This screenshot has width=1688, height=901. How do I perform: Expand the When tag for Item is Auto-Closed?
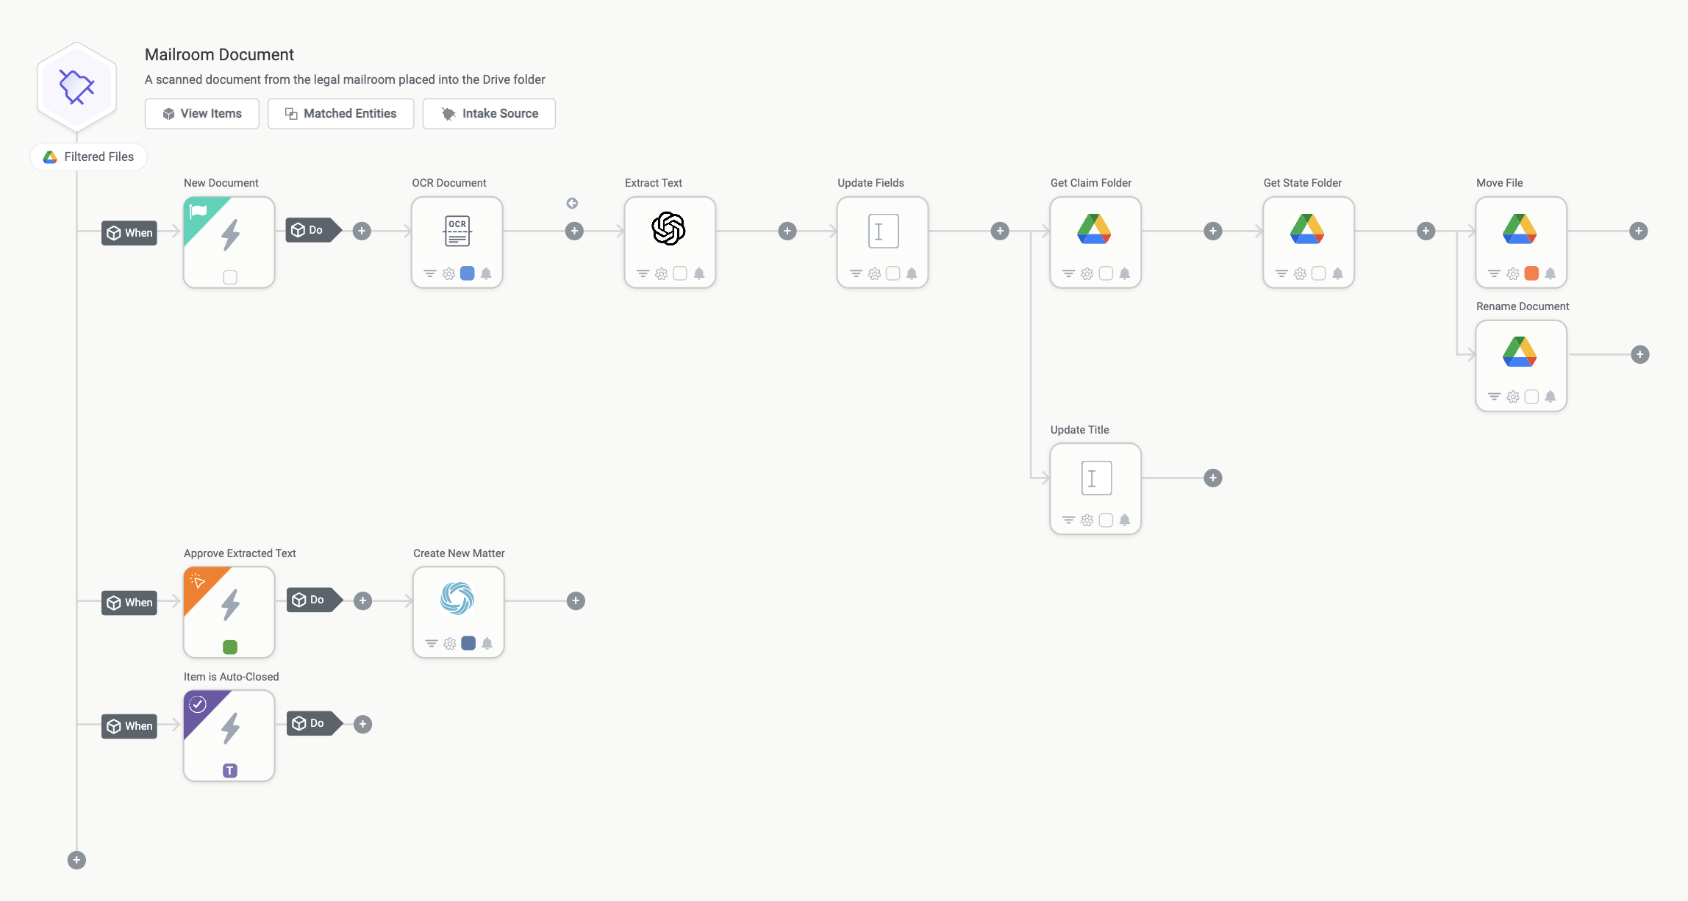point(129,726)
